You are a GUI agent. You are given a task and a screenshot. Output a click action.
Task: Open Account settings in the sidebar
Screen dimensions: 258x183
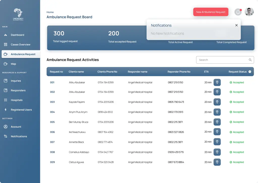[x=16, y=127]
